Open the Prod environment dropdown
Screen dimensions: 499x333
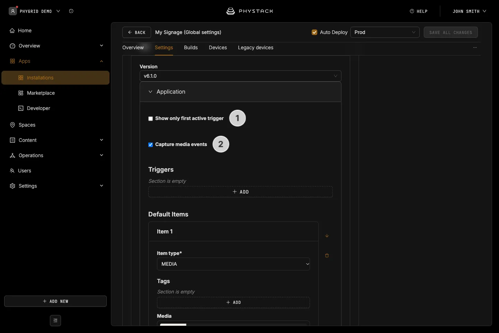pos(385,32)
